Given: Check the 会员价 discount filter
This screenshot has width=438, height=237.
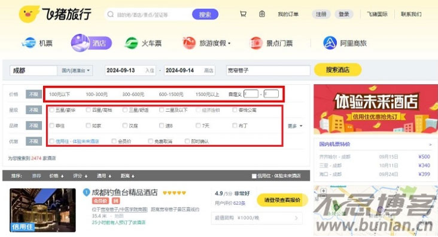Looking at the screenshot, I should 114,141.
